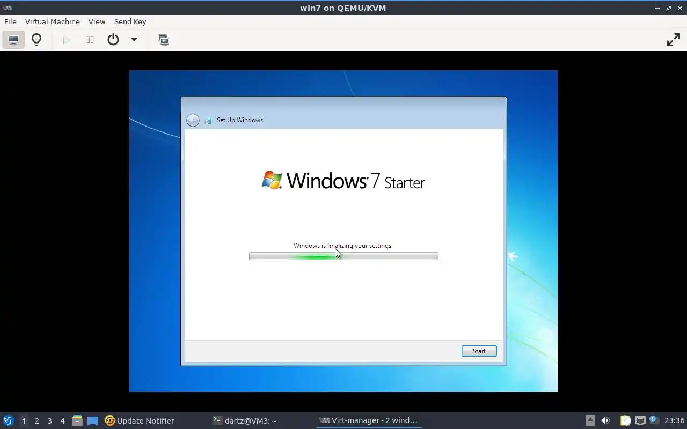The image size is (687, 429).
Task: Show virtual hardware details lightbulb icon
Action: (36, 40)
